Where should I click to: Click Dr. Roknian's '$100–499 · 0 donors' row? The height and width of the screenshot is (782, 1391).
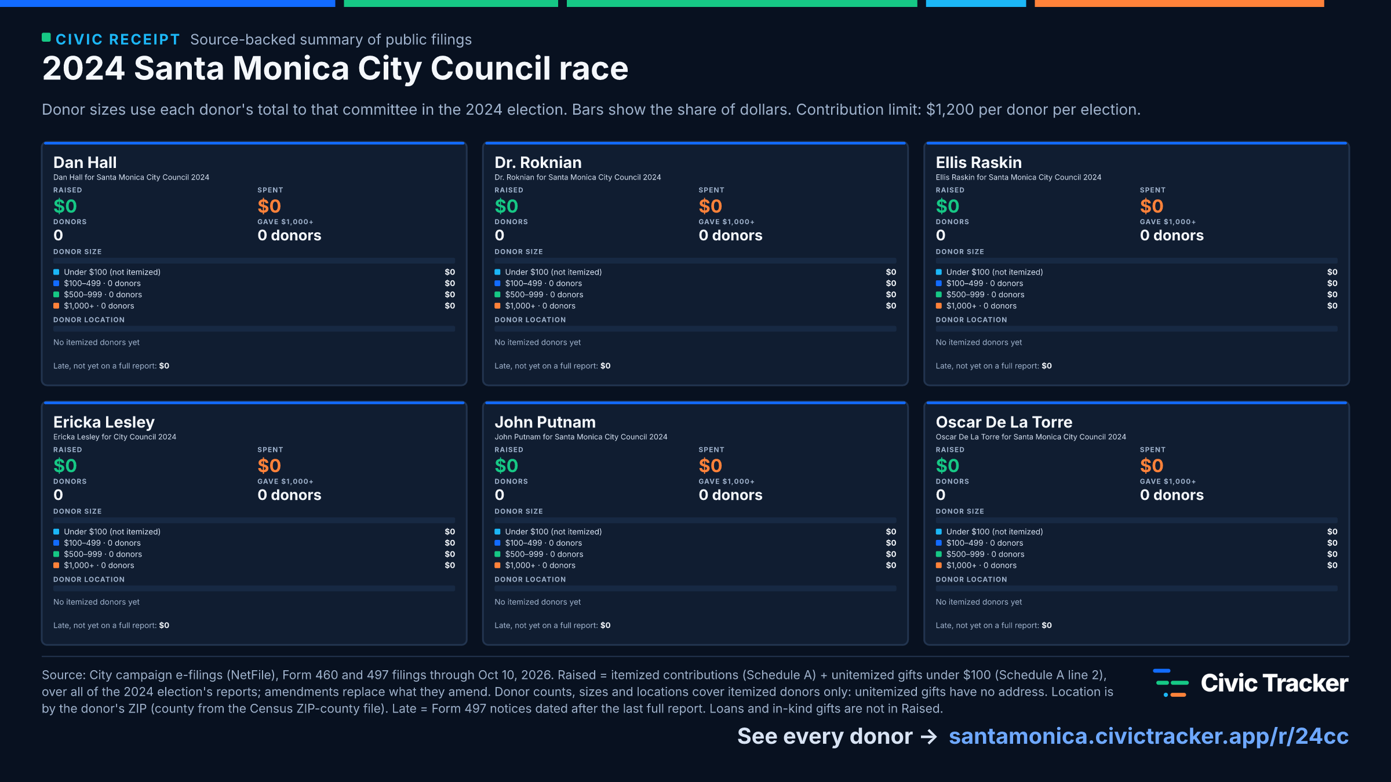pyautogui.click(x=695, y=283)
